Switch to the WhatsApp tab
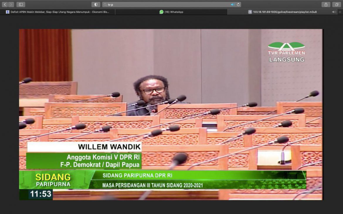The width and height of the screenshot is (343, 214). pyautogui.click(x=171, y=12)
